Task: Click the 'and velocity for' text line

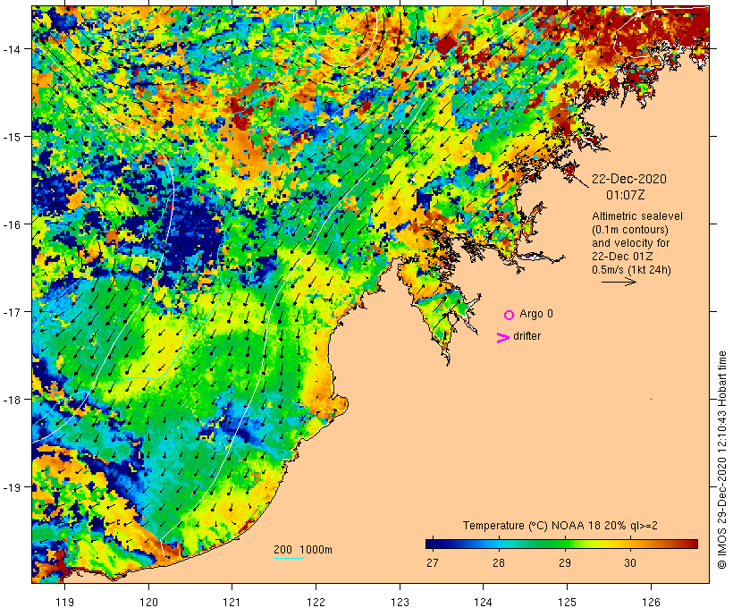Action: (630, 243)
